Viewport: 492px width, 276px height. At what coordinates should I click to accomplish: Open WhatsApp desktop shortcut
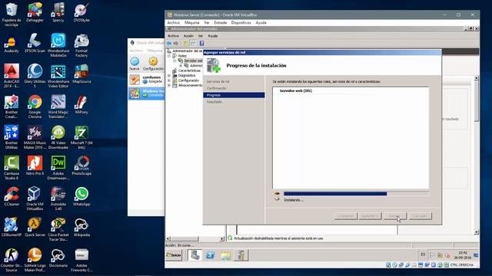pyautogui.click(x=81, y=196)
